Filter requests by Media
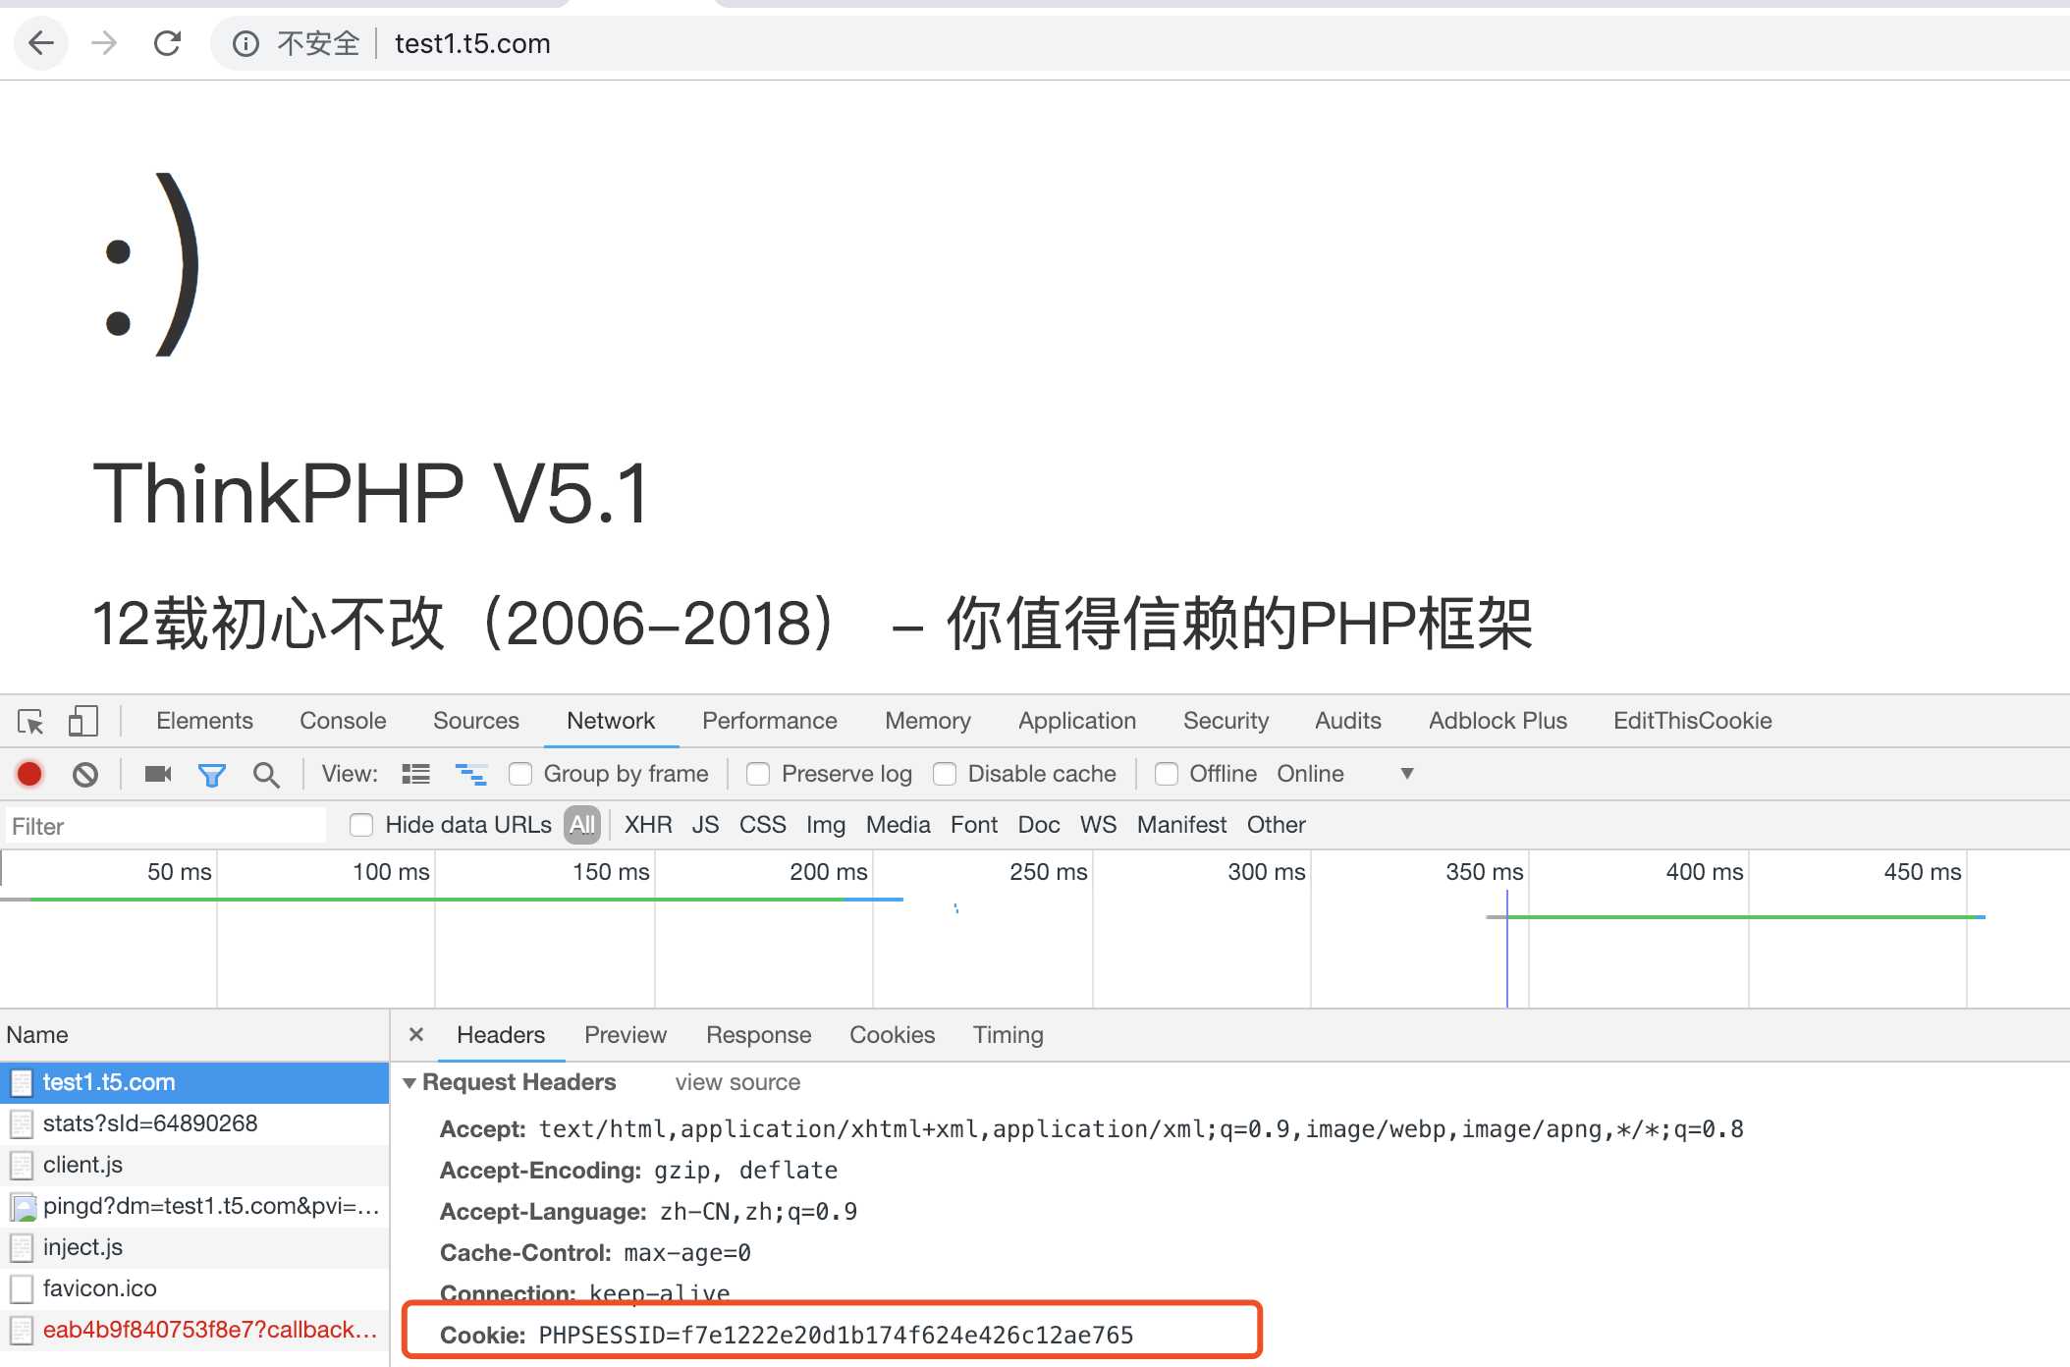 899,825
